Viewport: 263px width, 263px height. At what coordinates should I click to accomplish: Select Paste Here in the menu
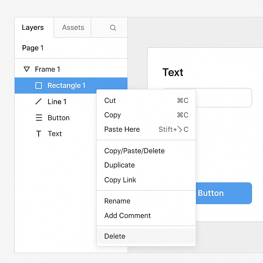coord(122,129)
